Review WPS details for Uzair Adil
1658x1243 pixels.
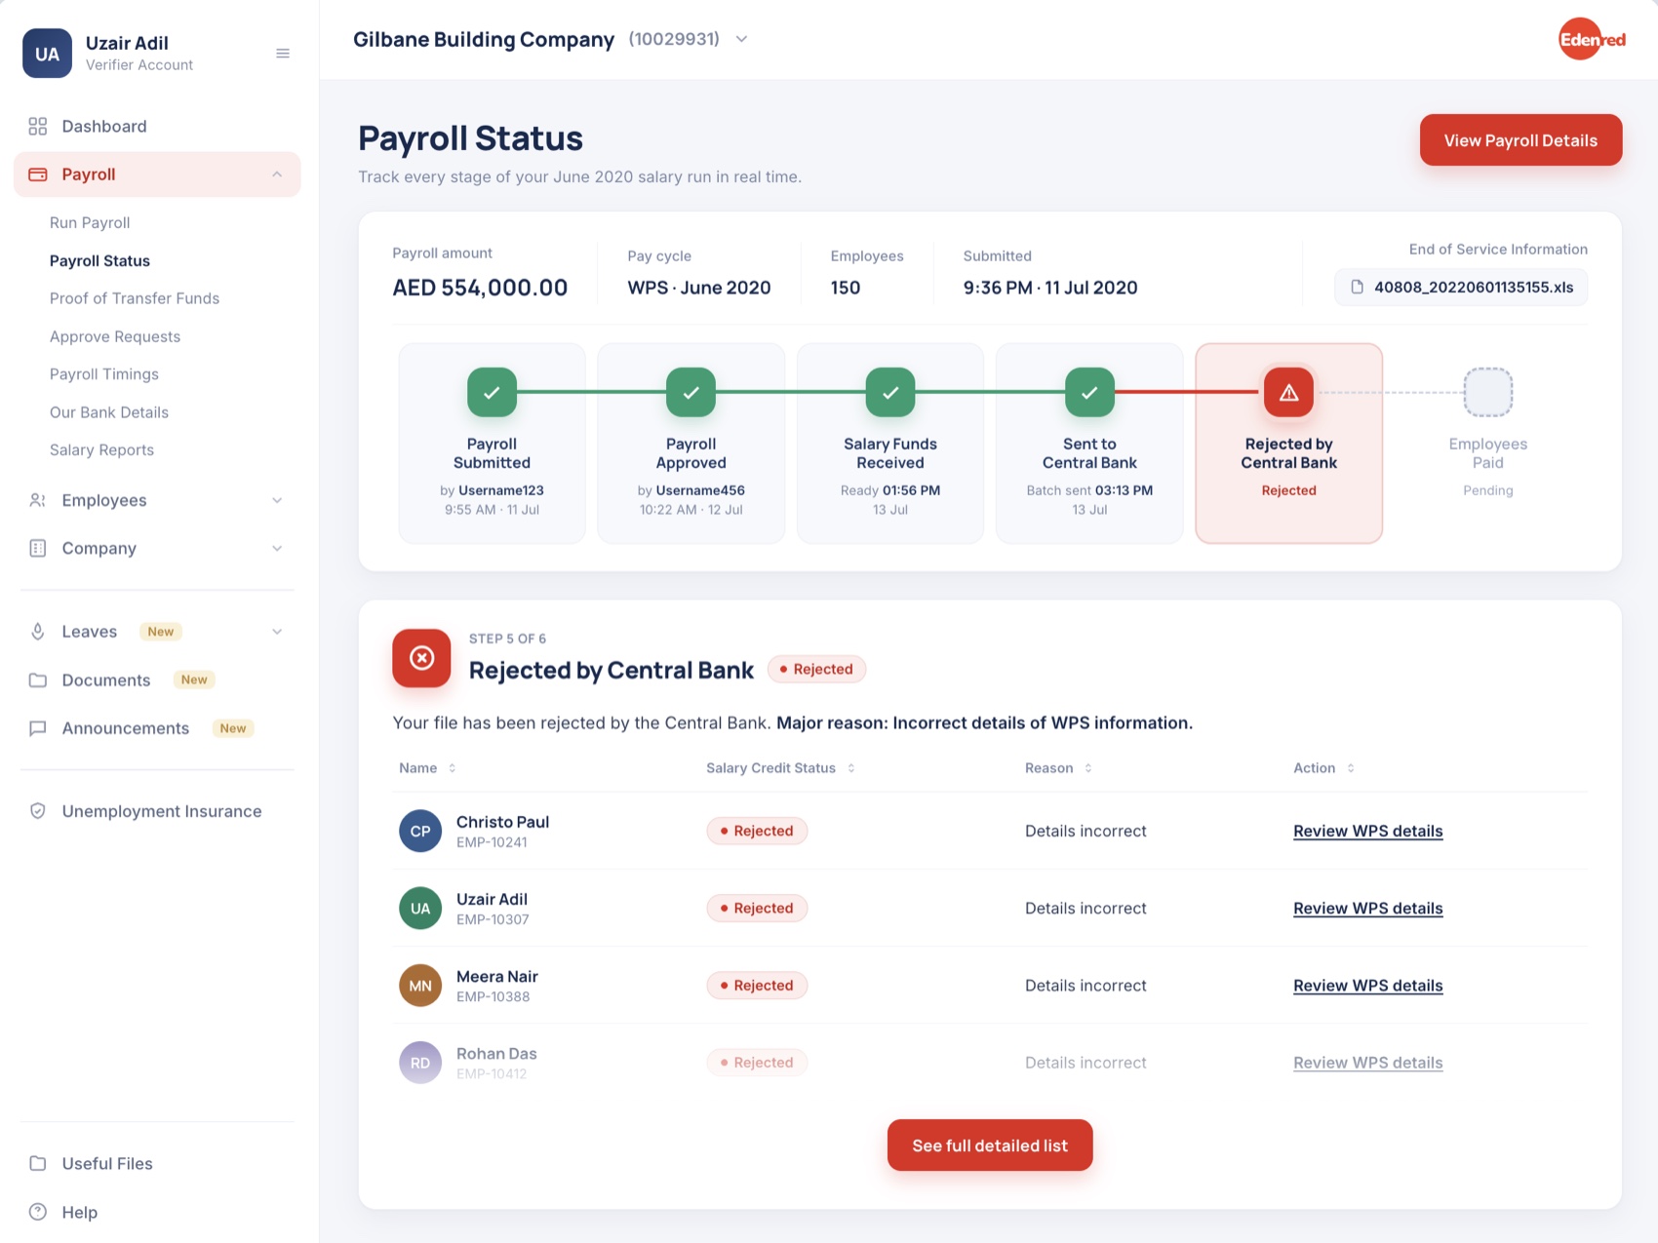[x=1367, y=909]
